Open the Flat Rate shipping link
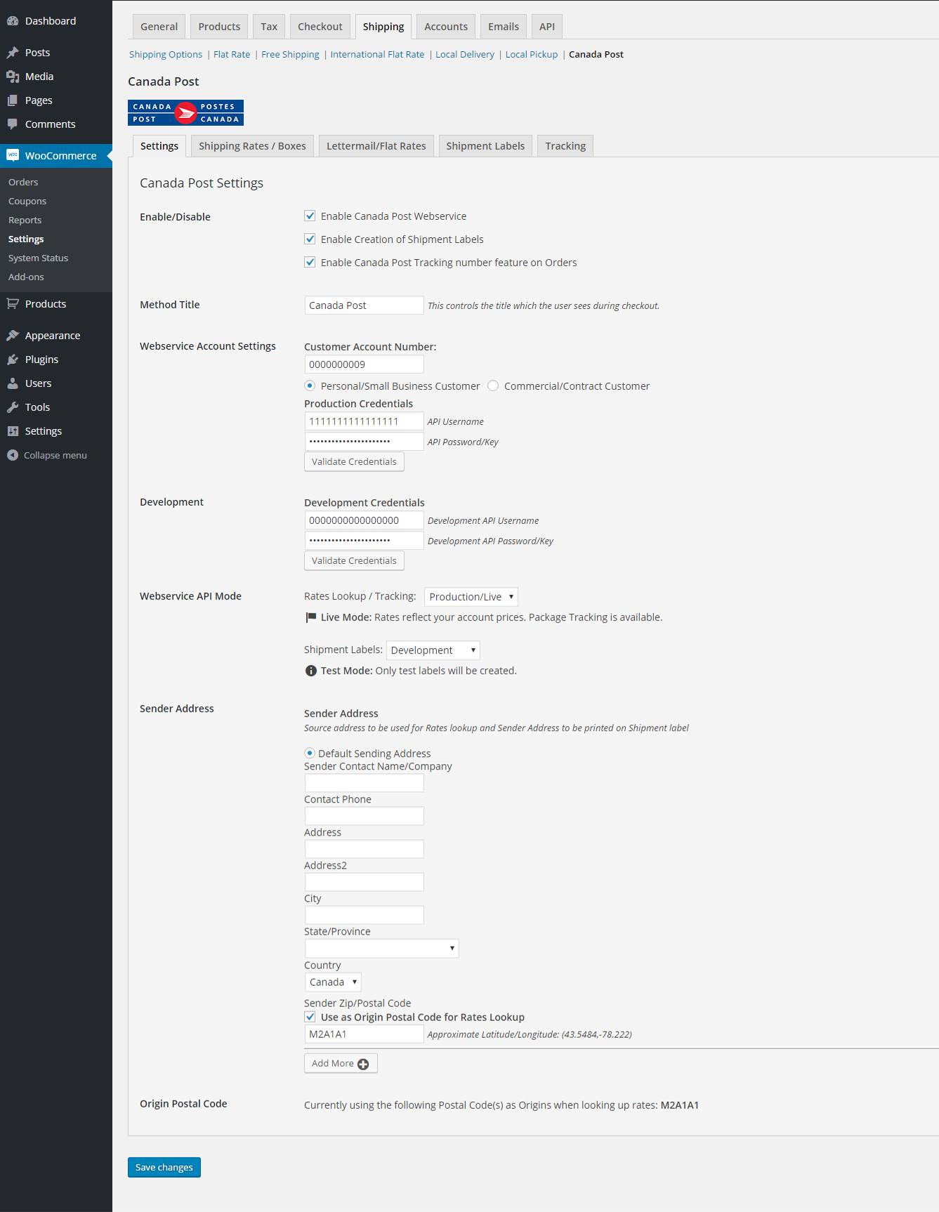The height and width of the screenshot is (1212, 939). pyautogui.click(x=232, y=55)
